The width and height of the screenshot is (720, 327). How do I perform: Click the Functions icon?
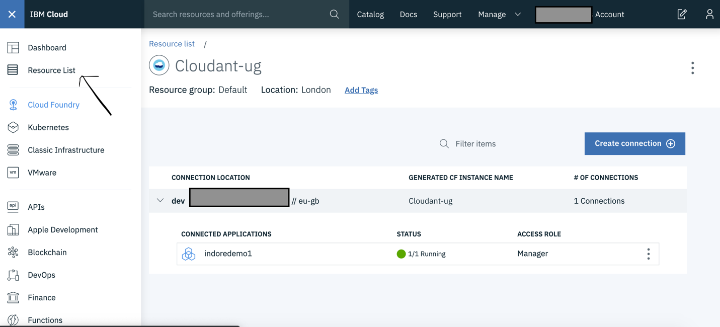coord(13,320)
